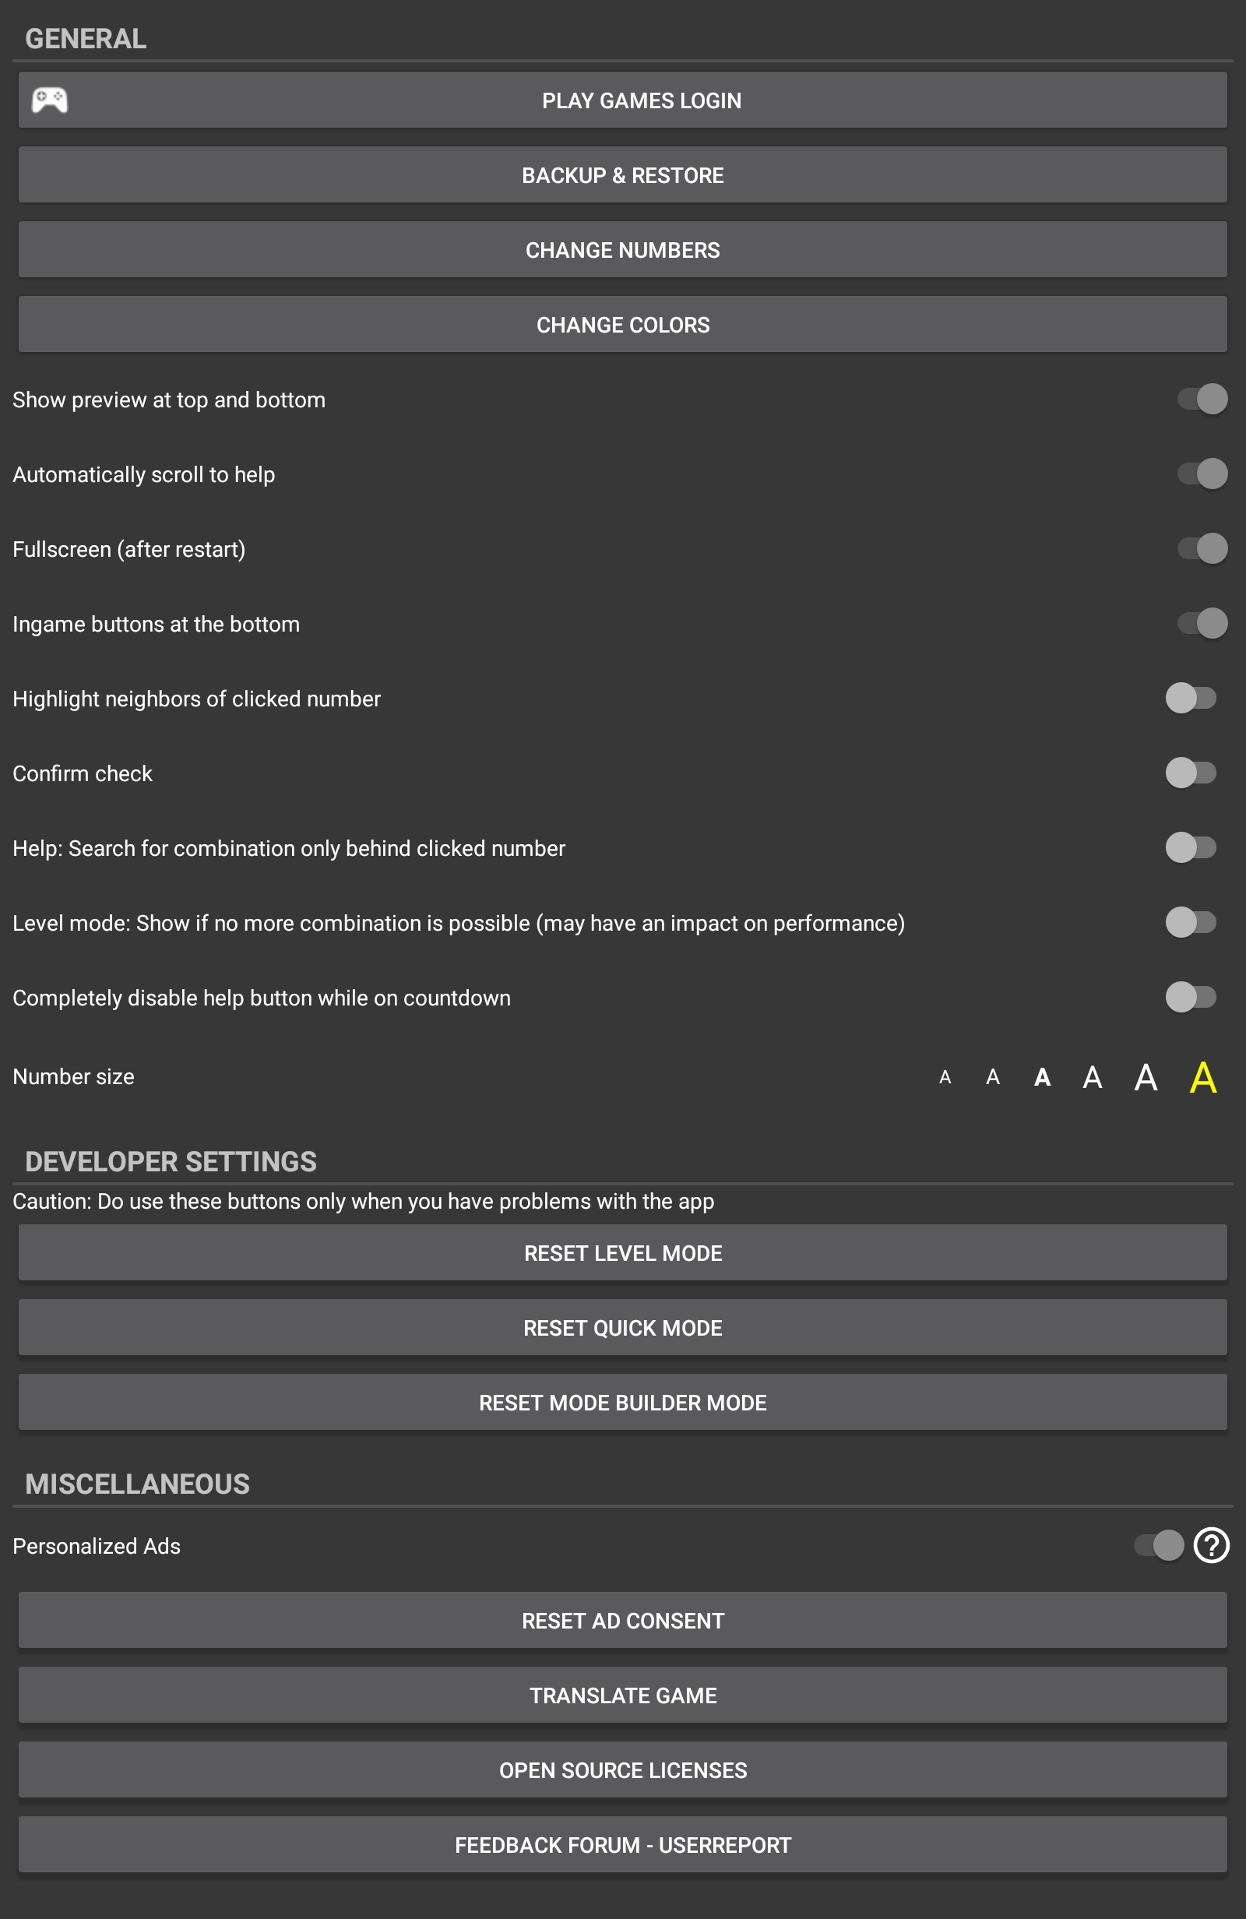Open Translate Game

pos(622,1695)
